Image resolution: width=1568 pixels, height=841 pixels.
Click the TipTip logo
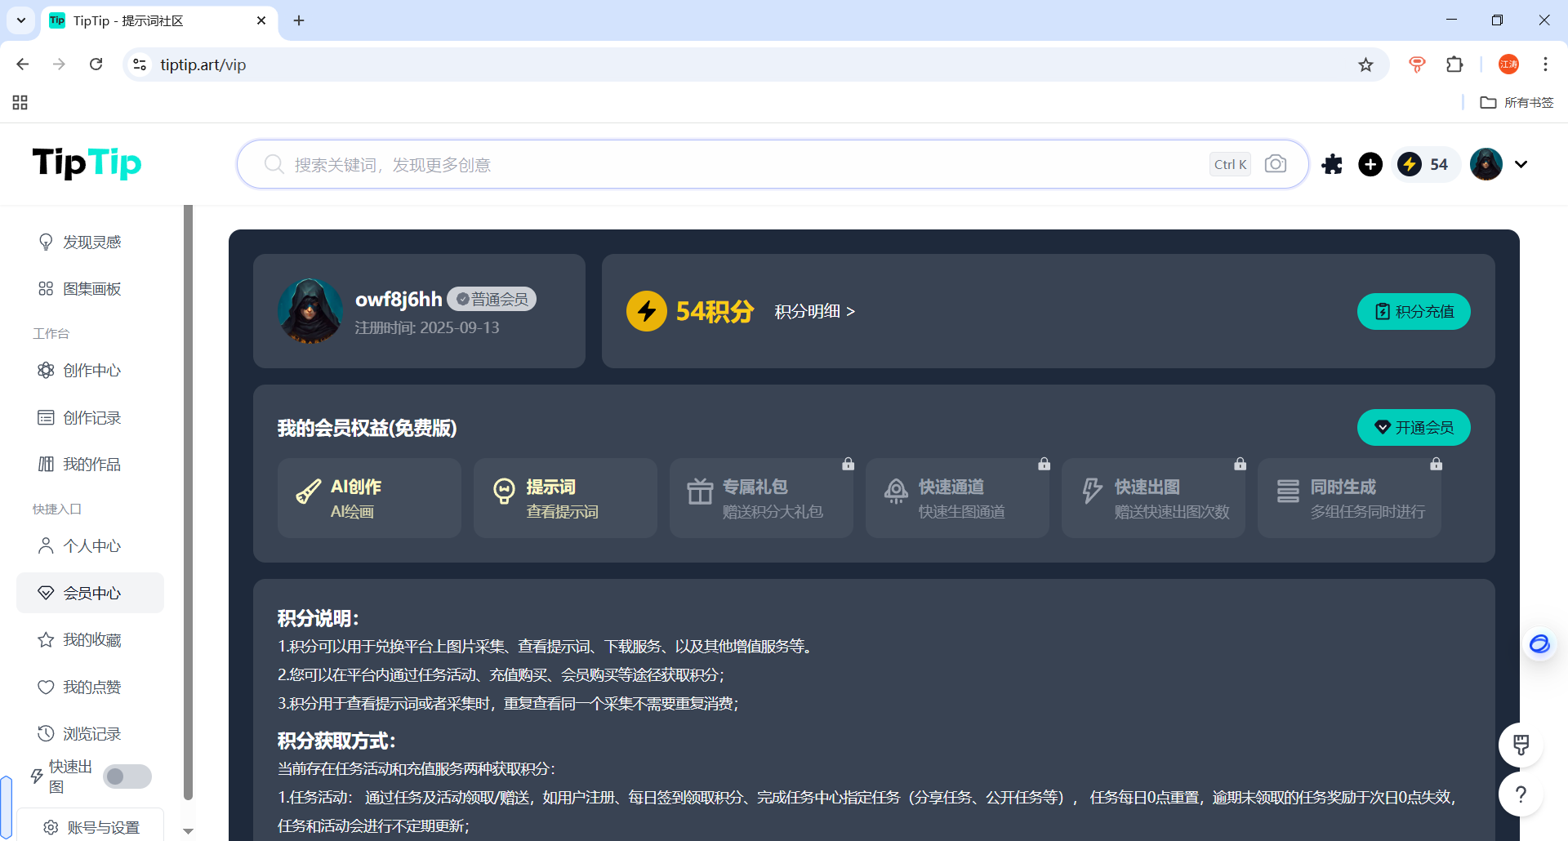87,163
